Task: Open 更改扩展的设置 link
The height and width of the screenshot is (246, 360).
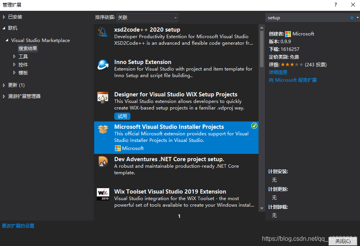Action: 18,226
